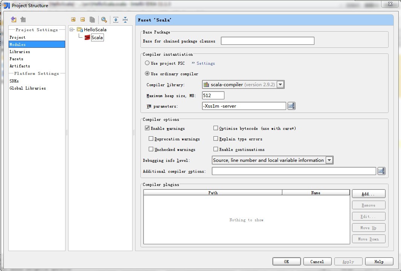The width and height of the screenshot is (401, 271).
Task: Open Global Libraries platform settings
Action: [27, 88]
